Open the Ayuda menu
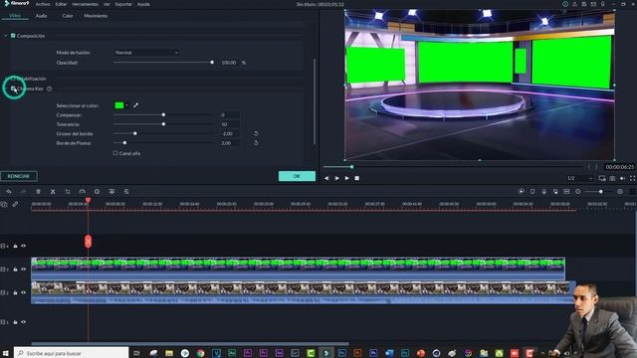Viewport: 637px width, 358px height. (x=143, y=4)
